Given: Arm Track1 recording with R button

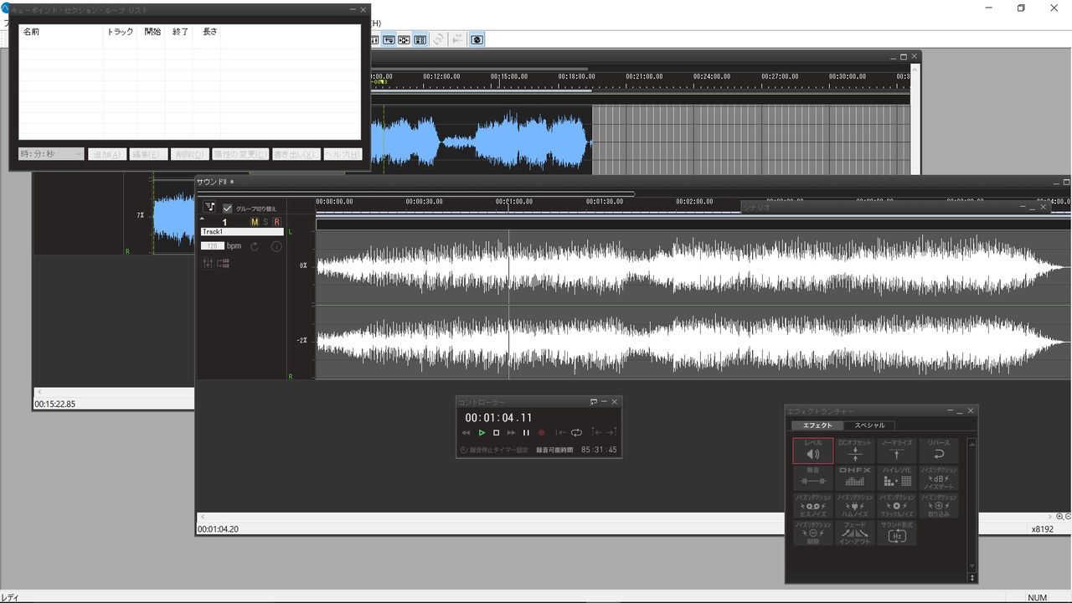Looking at the screenshot, I should [x=276, y=222].
